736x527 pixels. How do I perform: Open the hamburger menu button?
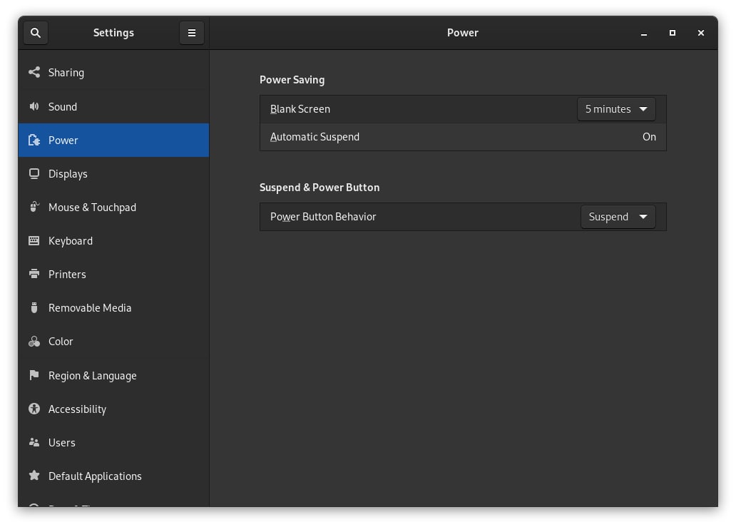pos(191,33)
